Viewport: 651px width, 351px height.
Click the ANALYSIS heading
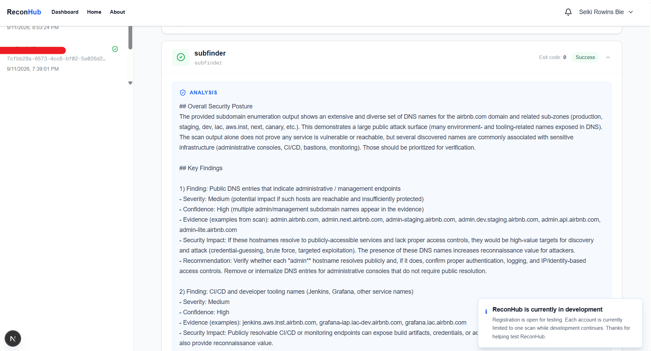203,93
